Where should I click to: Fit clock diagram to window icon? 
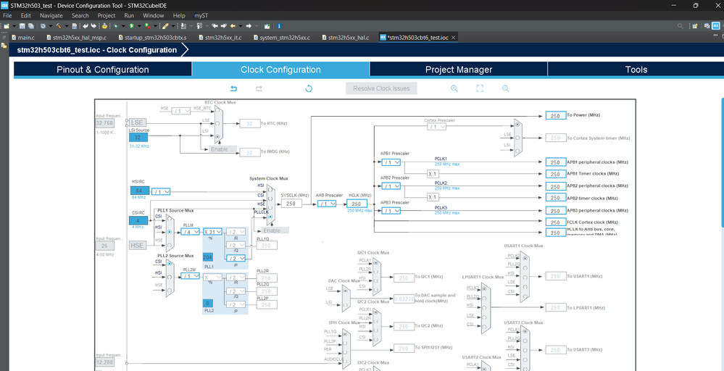click(x=480, y=88)
